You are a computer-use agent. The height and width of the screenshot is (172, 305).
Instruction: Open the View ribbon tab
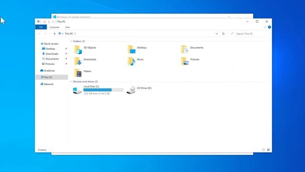tap(68, 27)
